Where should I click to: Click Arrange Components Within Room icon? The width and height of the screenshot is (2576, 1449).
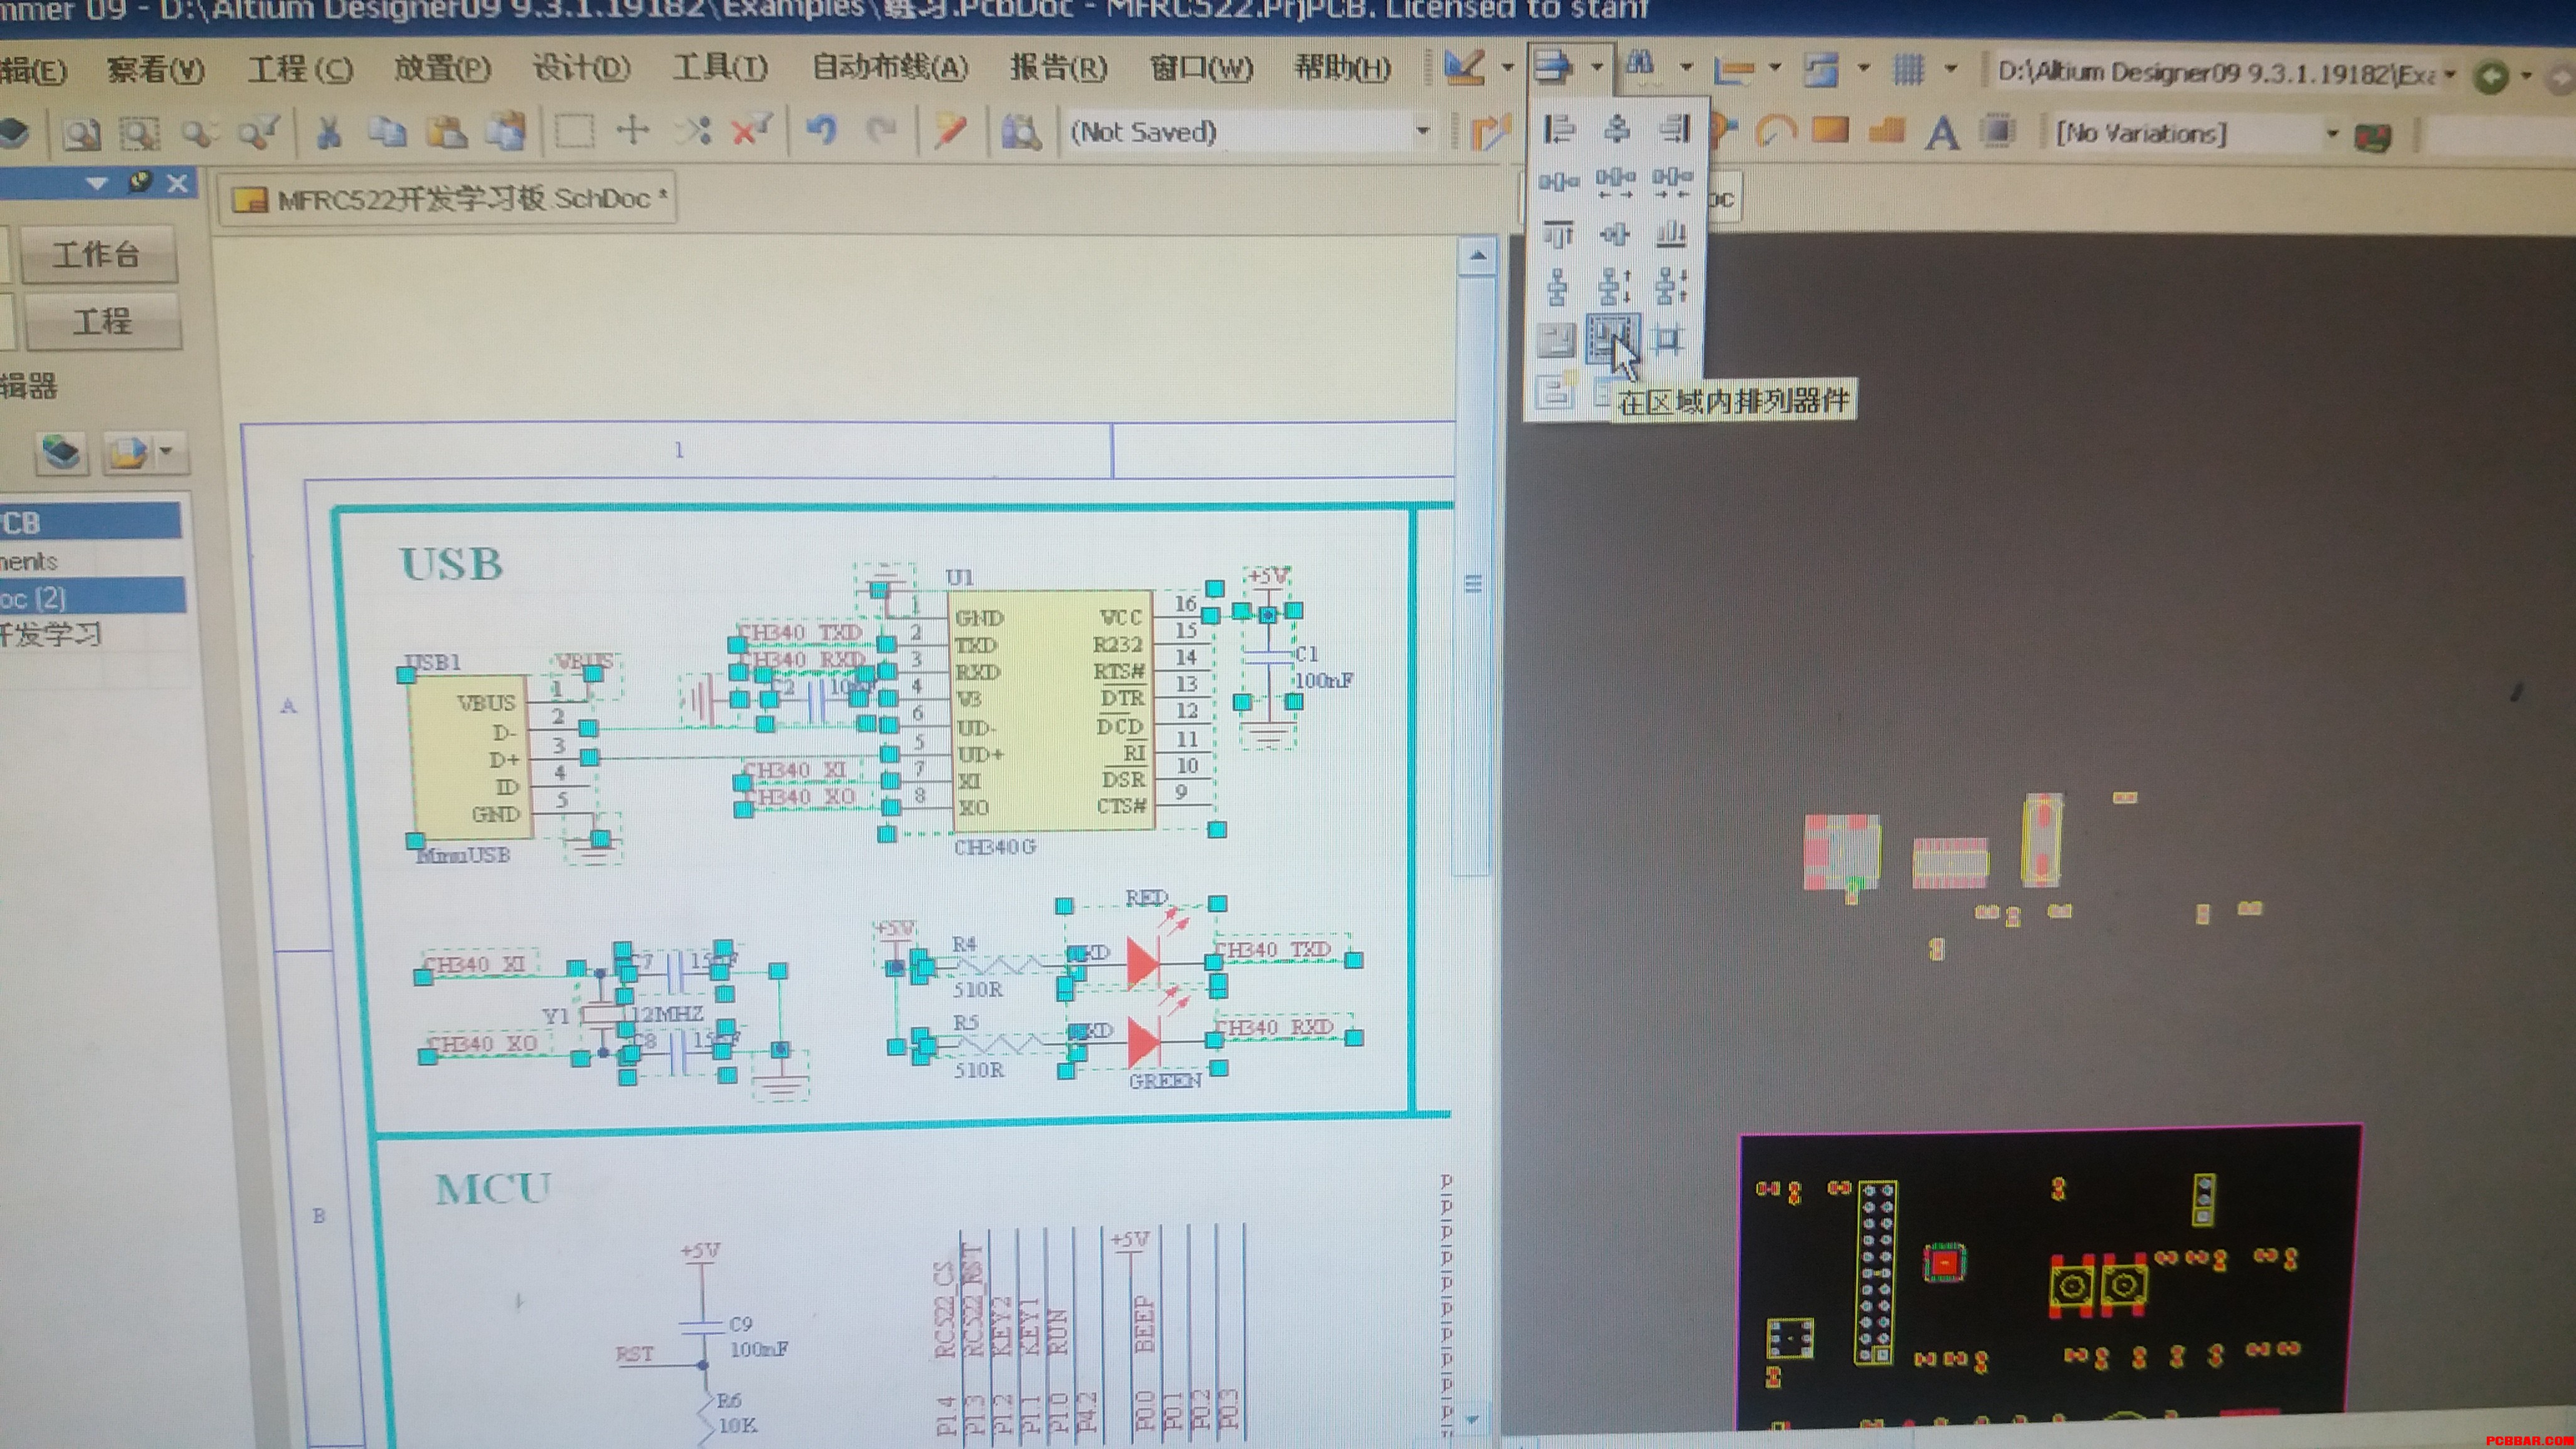[x=1556, y=340]
